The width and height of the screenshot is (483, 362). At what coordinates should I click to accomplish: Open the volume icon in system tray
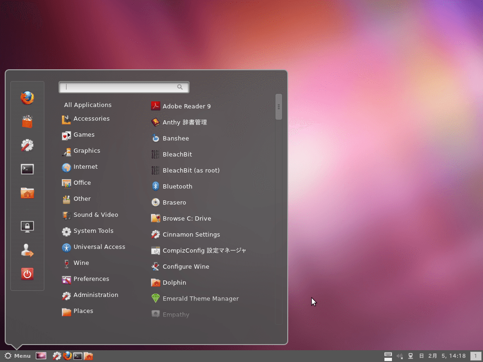coord(400,356)
